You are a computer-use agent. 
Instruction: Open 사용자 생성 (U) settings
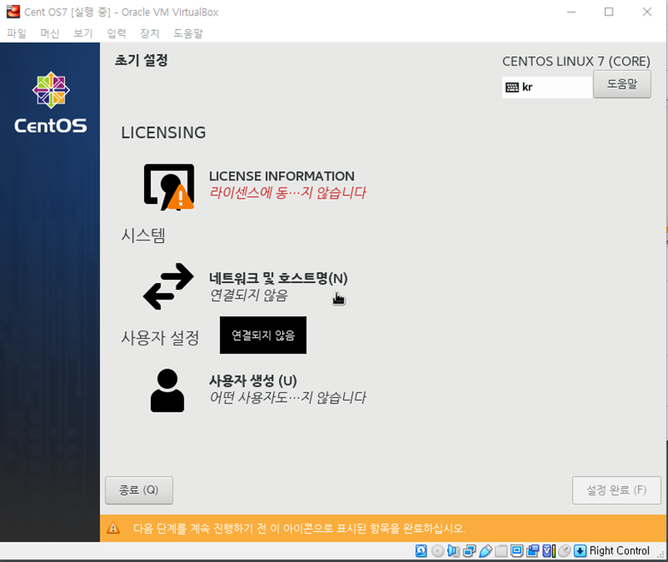coord(253,380)
